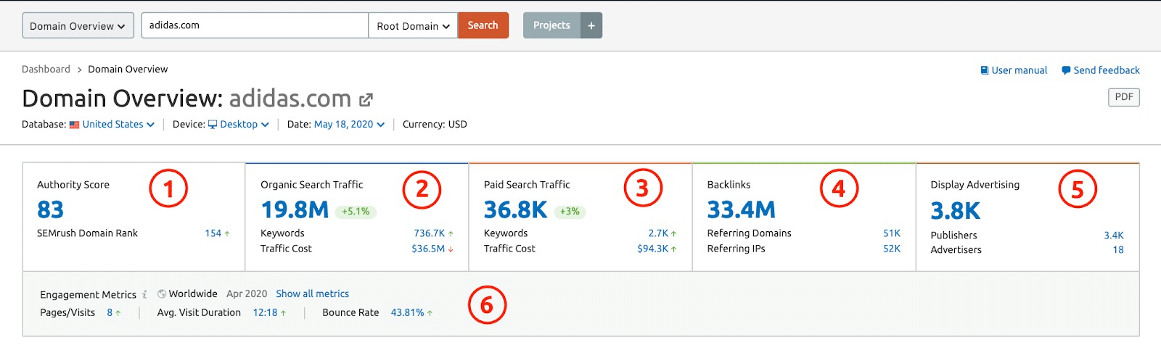Click the orange Search button
The height and width of the screenshot is (350, 1161).
pos(483,25)
